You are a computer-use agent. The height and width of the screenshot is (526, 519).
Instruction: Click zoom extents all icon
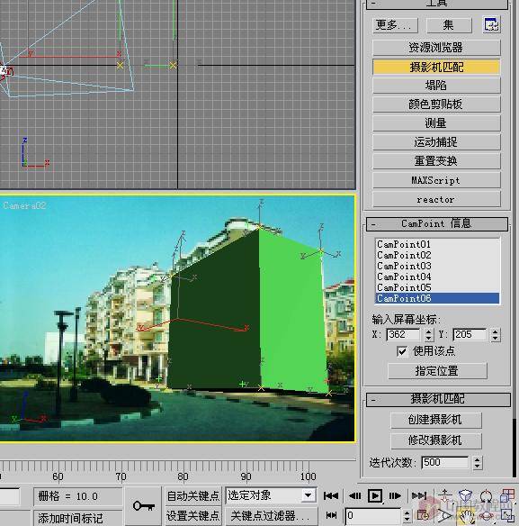(x=507, y=495)
